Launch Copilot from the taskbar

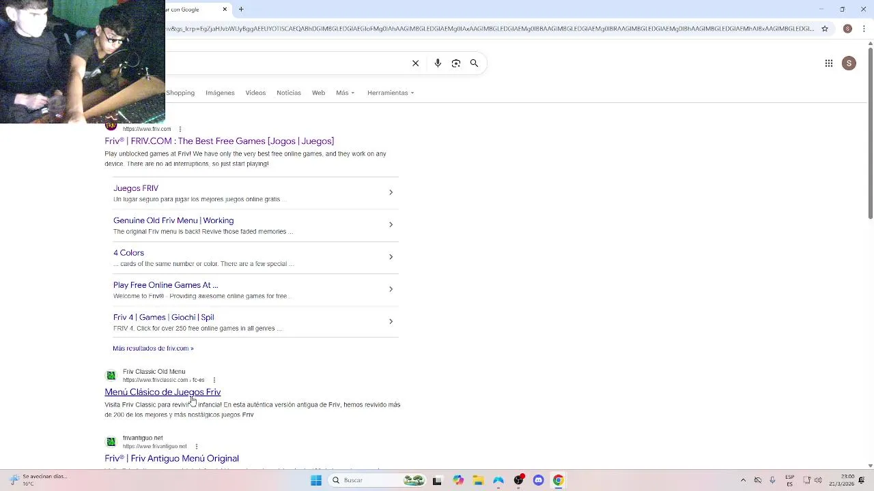(x=458, y=480)
